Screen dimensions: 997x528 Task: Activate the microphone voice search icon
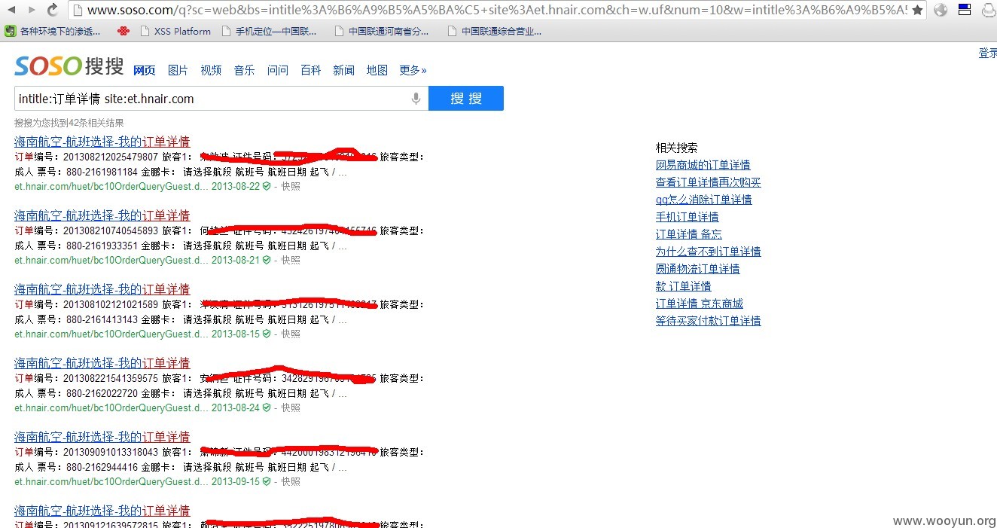pos(416,99)
